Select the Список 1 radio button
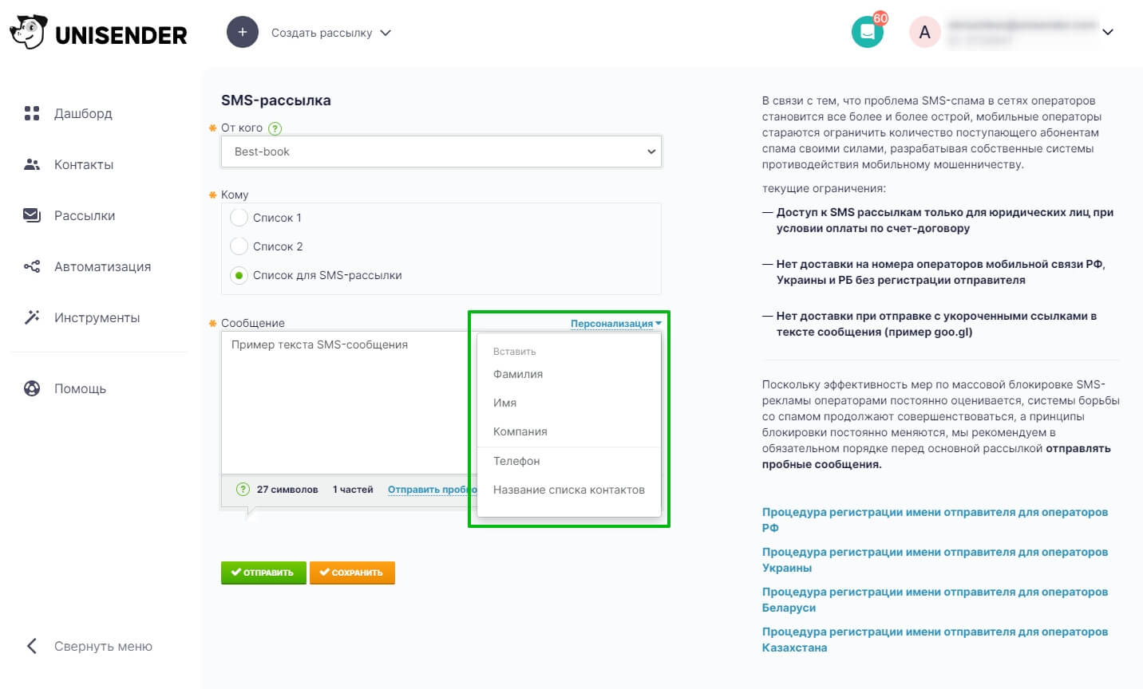 (x=239, y=218)
